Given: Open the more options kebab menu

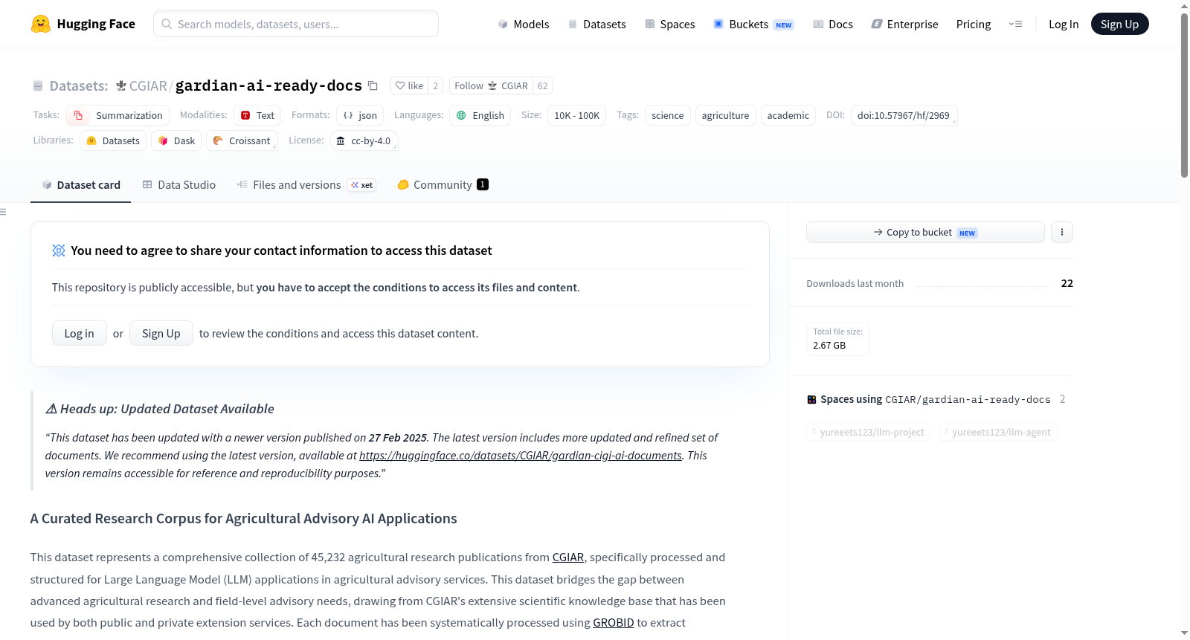Looking at the screenshot, I should tap(1062, 232).
